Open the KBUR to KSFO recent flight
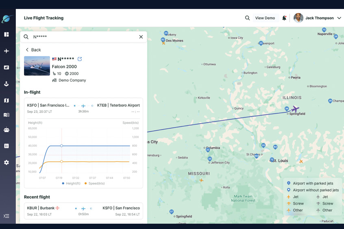The height and width of the screenshot is (229, 344). point(83,211)
